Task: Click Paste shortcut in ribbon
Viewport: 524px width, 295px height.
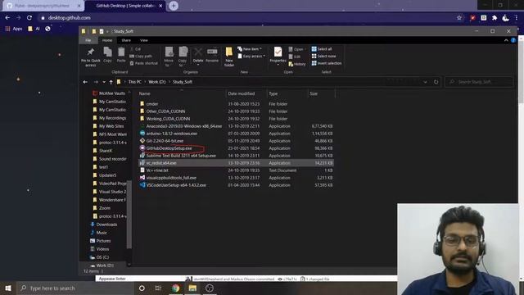Action: [x=143, y=63]
